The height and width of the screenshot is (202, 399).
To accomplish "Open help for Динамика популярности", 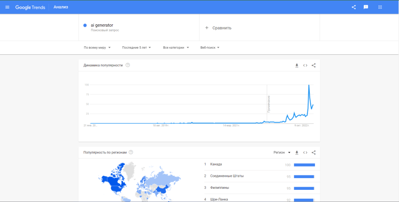I will [128, 65].
